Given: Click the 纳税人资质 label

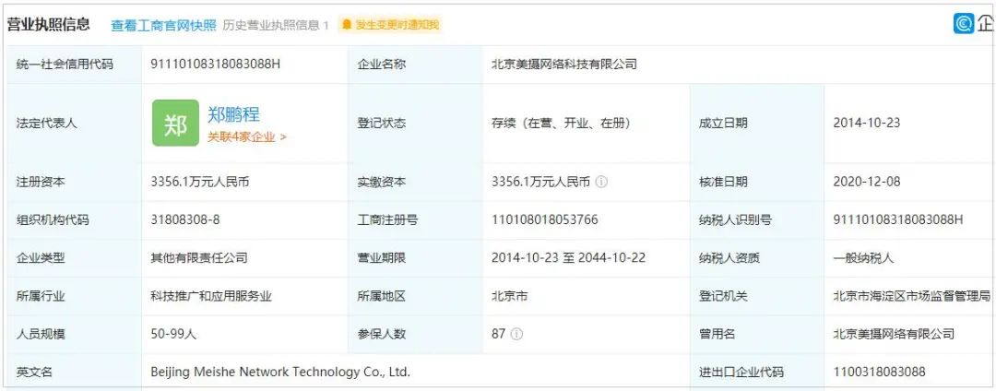Looking at the screenshot, I should pyautogui.click(x=729, y=258).
